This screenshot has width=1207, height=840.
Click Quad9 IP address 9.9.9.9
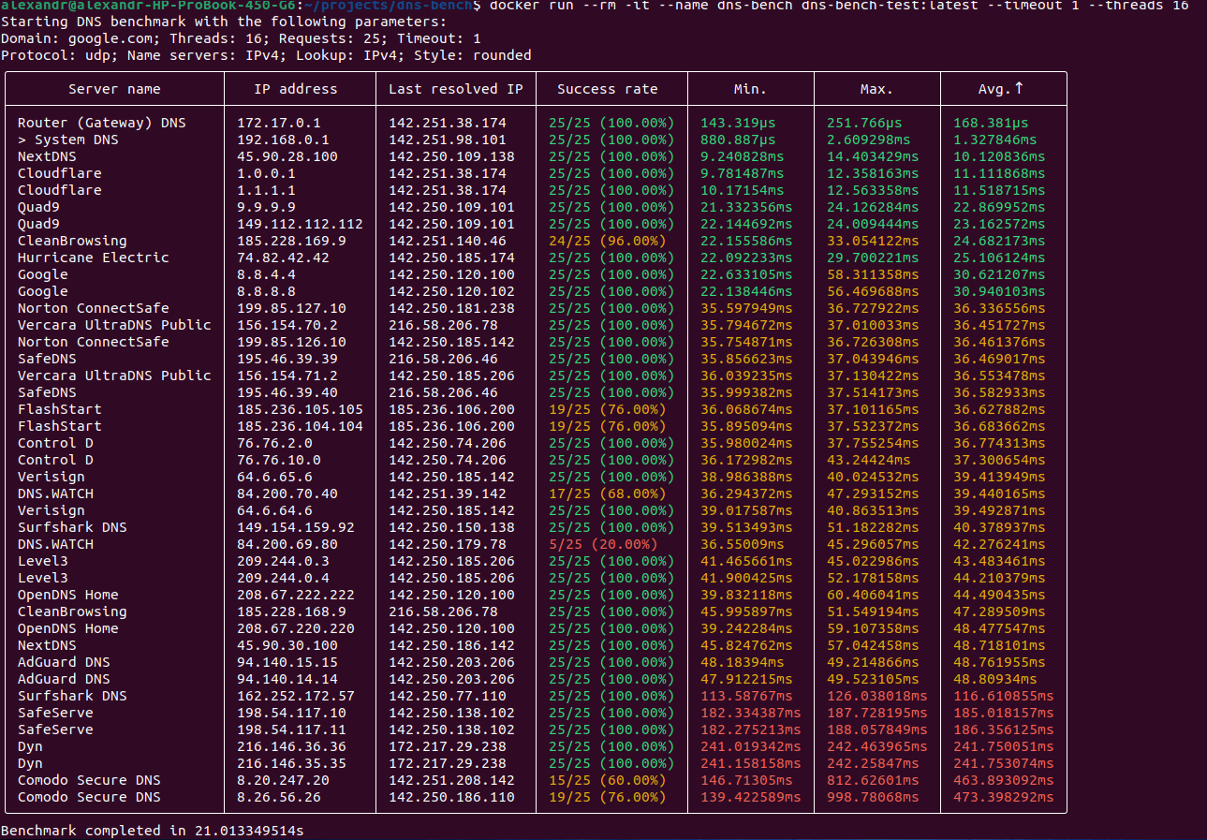(x=266, y=207)
